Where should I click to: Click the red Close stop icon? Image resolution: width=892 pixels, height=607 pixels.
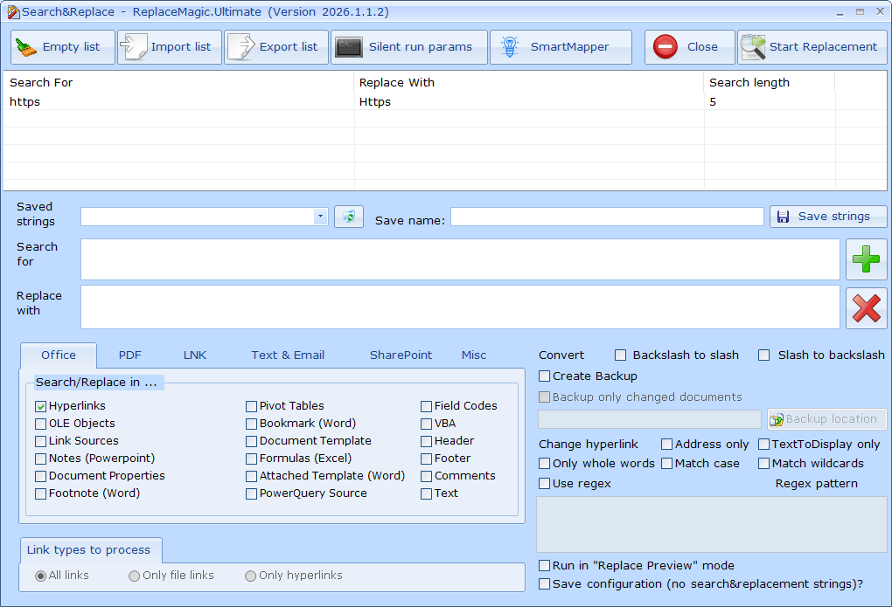pyautogui.click(x=665, y=46)
